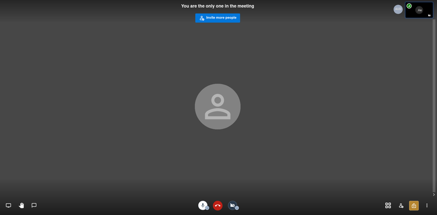The width and height of the screenshot is (437, 215).
Task: Mute the microphone
Action: [202, 205]
